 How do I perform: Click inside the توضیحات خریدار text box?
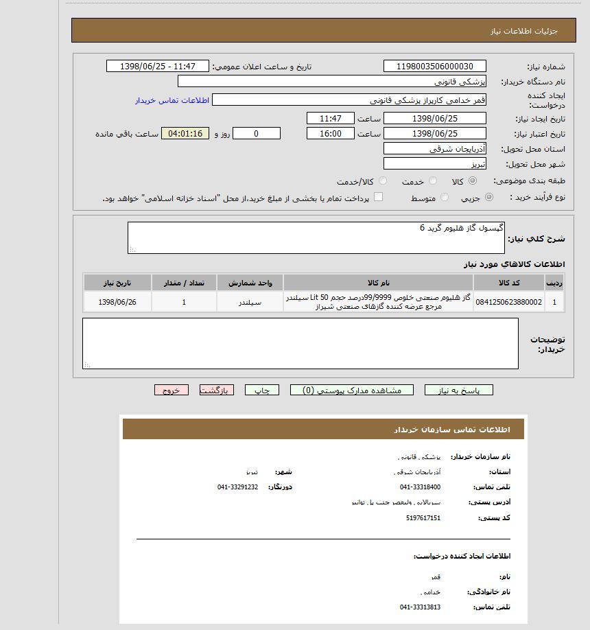(x=300, y=343)
